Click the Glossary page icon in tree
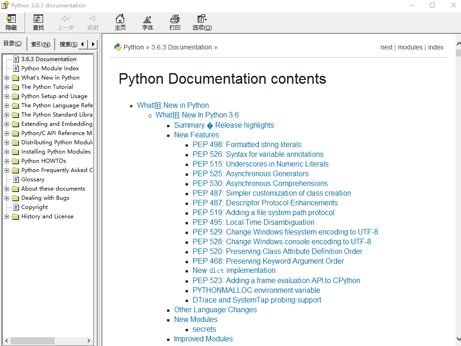 (16, 179)
